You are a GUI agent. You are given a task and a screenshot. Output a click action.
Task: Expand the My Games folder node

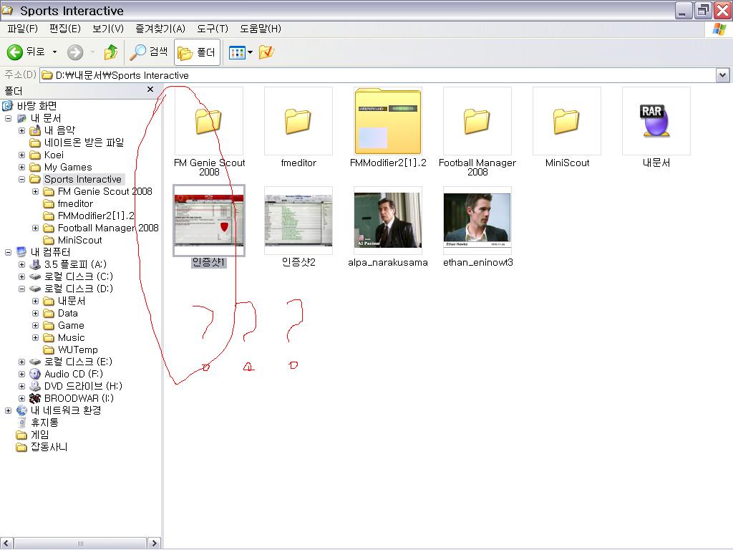(21, 167)
